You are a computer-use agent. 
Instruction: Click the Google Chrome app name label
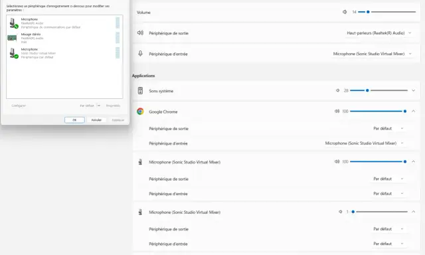pos(163,112)
